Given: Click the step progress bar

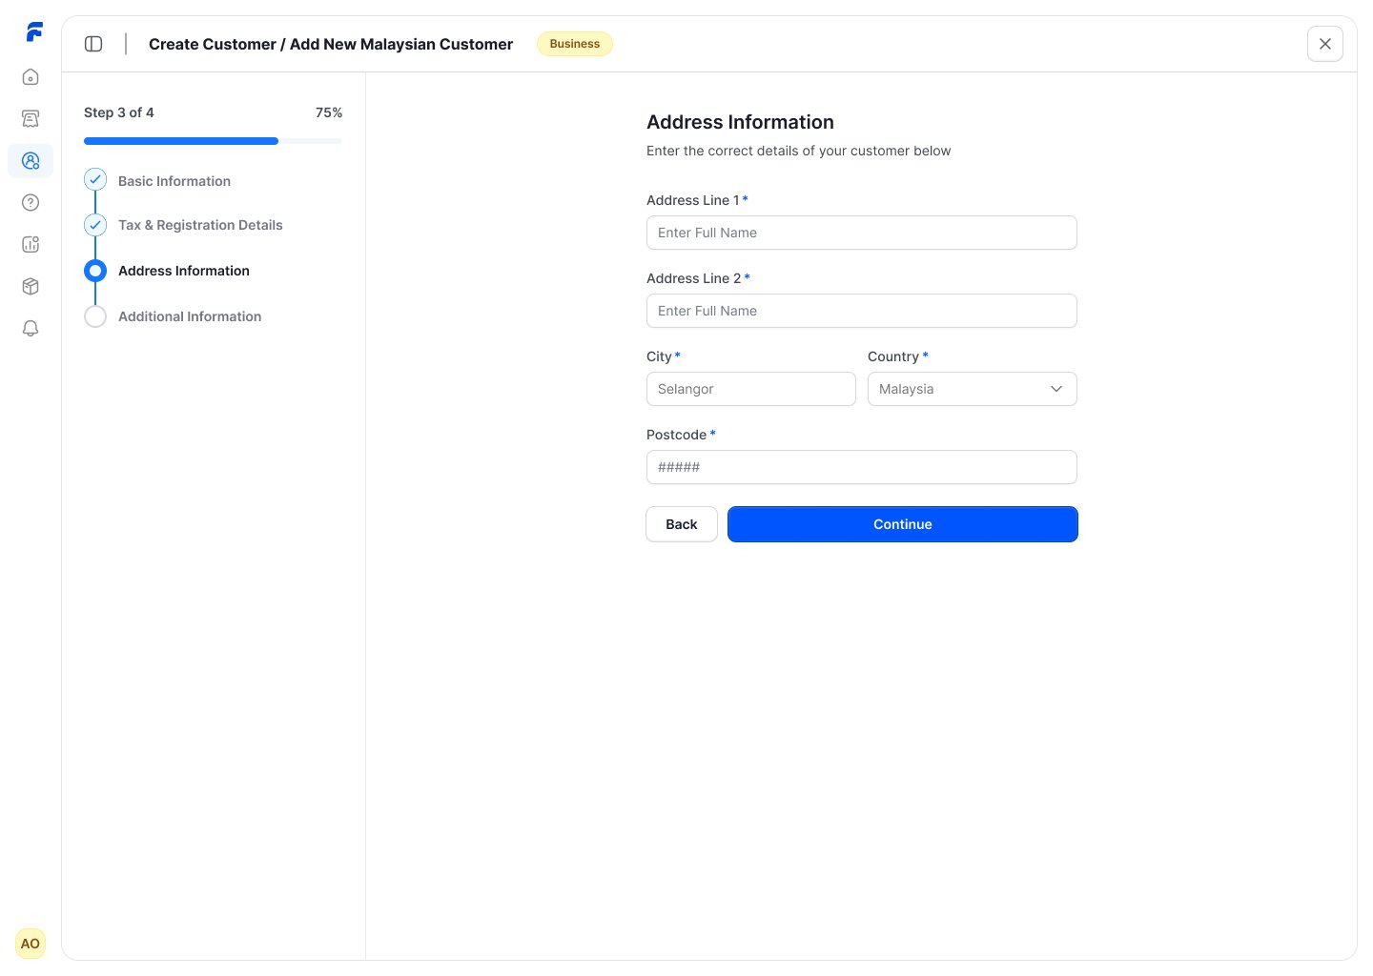Looking at the screenshot, I should click(x=213, y=141).
